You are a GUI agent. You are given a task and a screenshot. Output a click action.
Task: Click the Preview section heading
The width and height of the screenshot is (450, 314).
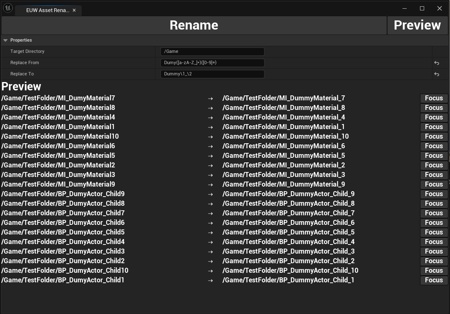(x=21, y=87)
